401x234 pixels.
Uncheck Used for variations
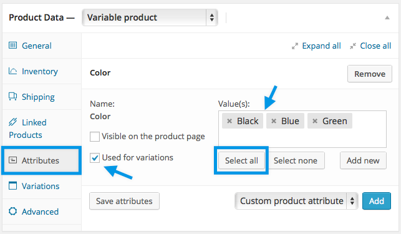pos(95,158)
